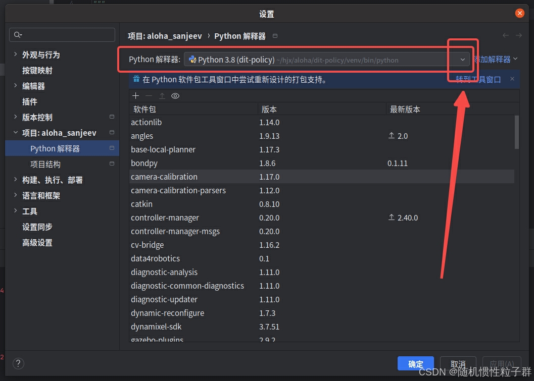The image size is (534, 381).
Task: Click the 取消 button
Action: (x=458, y=364)
